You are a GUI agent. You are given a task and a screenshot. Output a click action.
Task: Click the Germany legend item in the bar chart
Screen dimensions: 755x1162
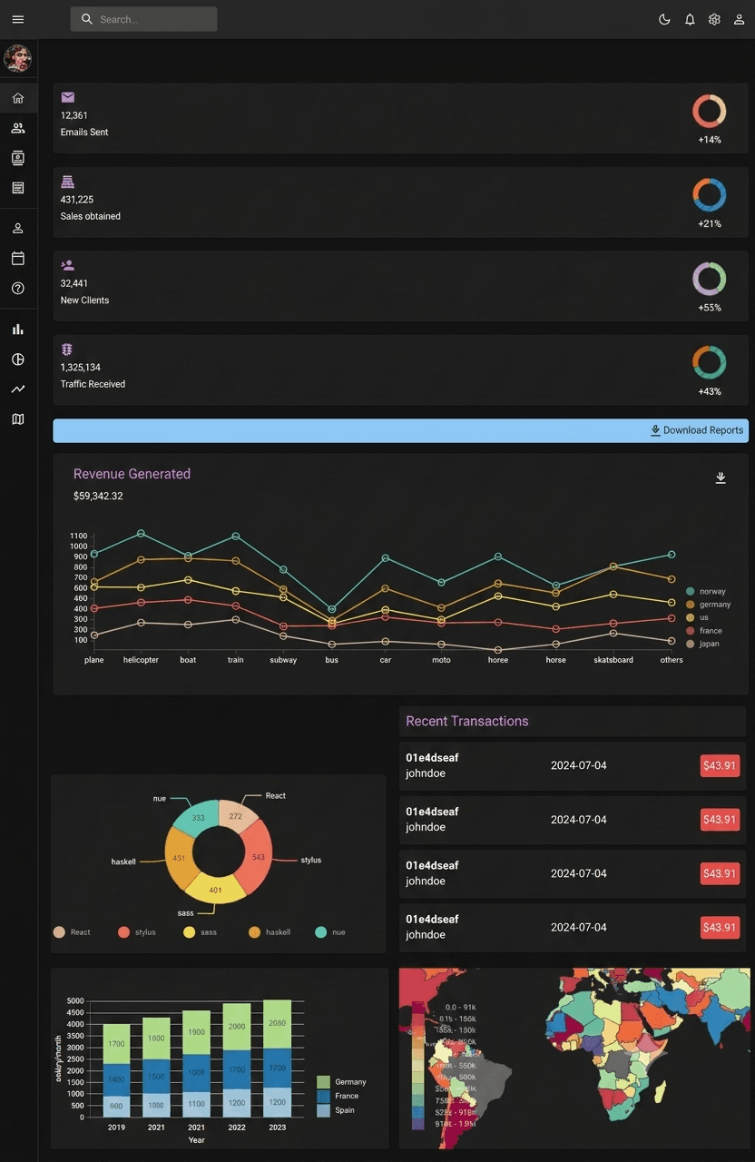pos(342,1082)
